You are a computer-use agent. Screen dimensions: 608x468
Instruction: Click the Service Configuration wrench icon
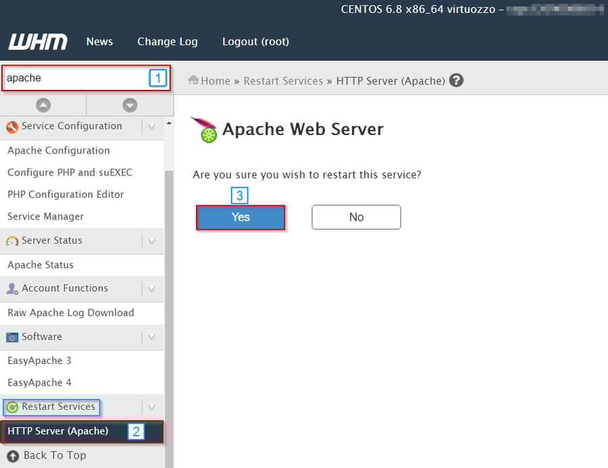pyautogui.click(x=11, y=126)
